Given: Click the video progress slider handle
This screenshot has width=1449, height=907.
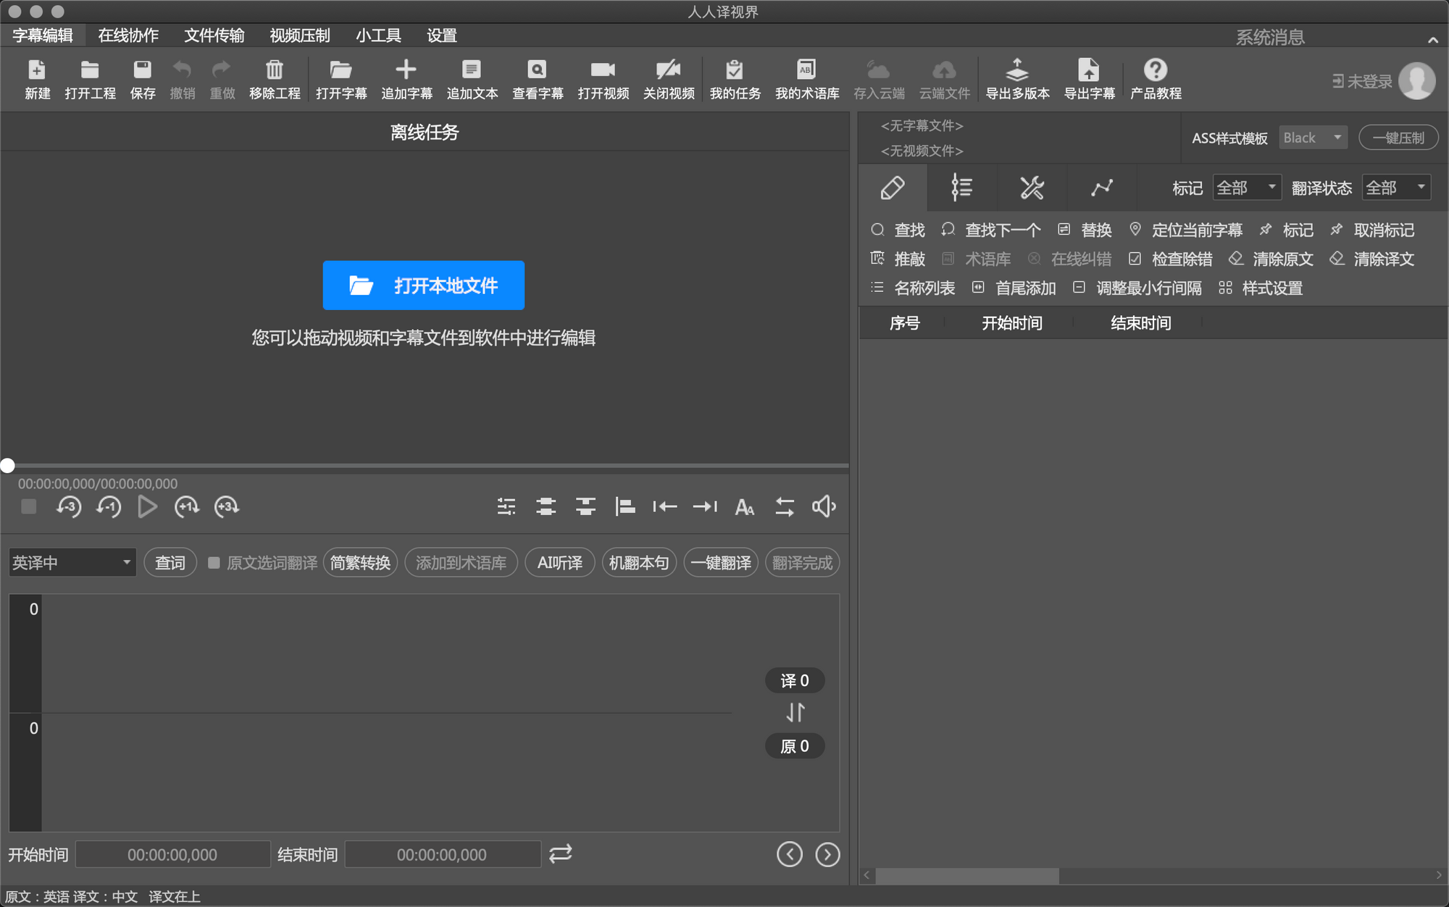Looking at the screenshot, I should pos(7,466).
